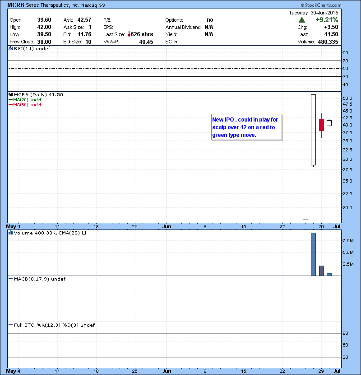361x375 pixels.
Task: Click the Bid value 41.76
Action: [x=84, y=34]
